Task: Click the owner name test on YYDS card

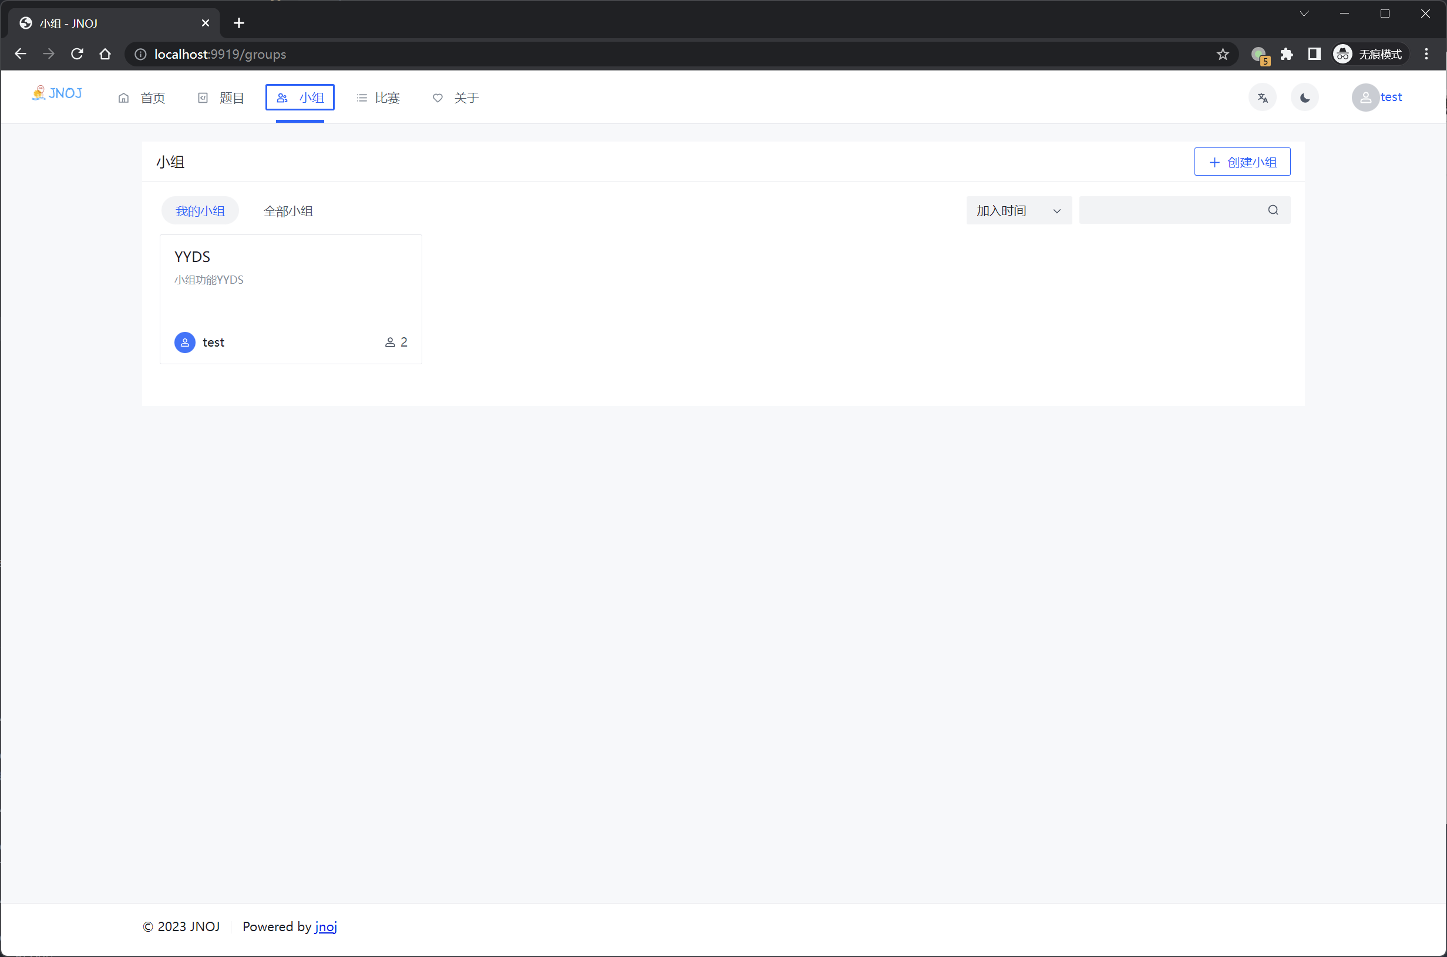Action: click(x=214, y=342)
